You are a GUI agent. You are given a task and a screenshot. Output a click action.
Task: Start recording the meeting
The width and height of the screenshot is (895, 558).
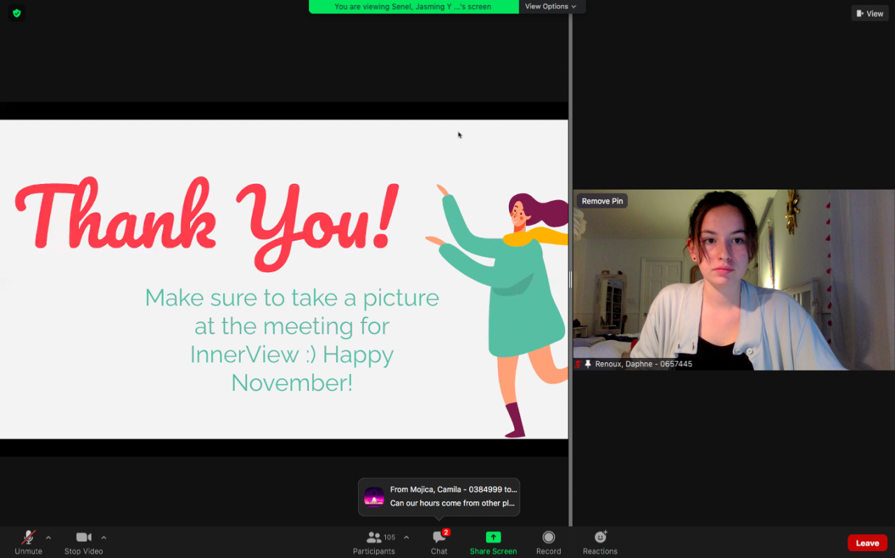549,542
